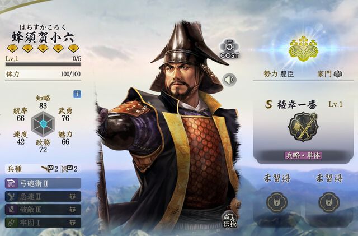Tap the left locked 未習得 skill slot
The width and height of the screenshot is (358, 236).
[x=277, y=202]
